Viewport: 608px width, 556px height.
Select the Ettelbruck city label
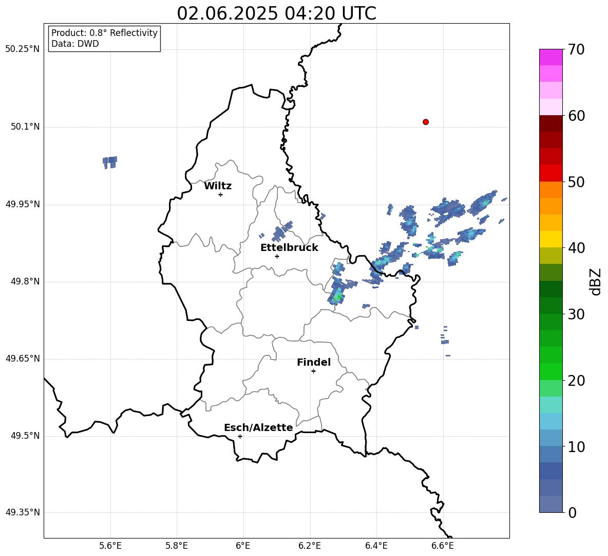click(289, 248)
